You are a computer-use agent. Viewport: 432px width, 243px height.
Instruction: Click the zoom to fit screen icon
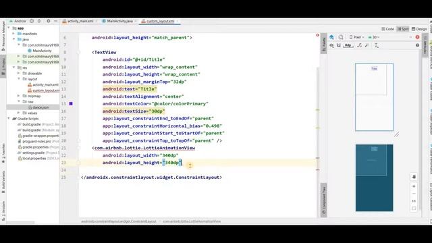pos(414,209)
